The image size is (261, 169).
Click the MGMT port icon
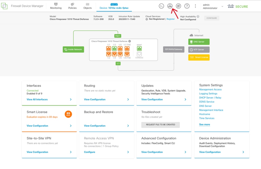pyautogui.click(x=139, y=49)
